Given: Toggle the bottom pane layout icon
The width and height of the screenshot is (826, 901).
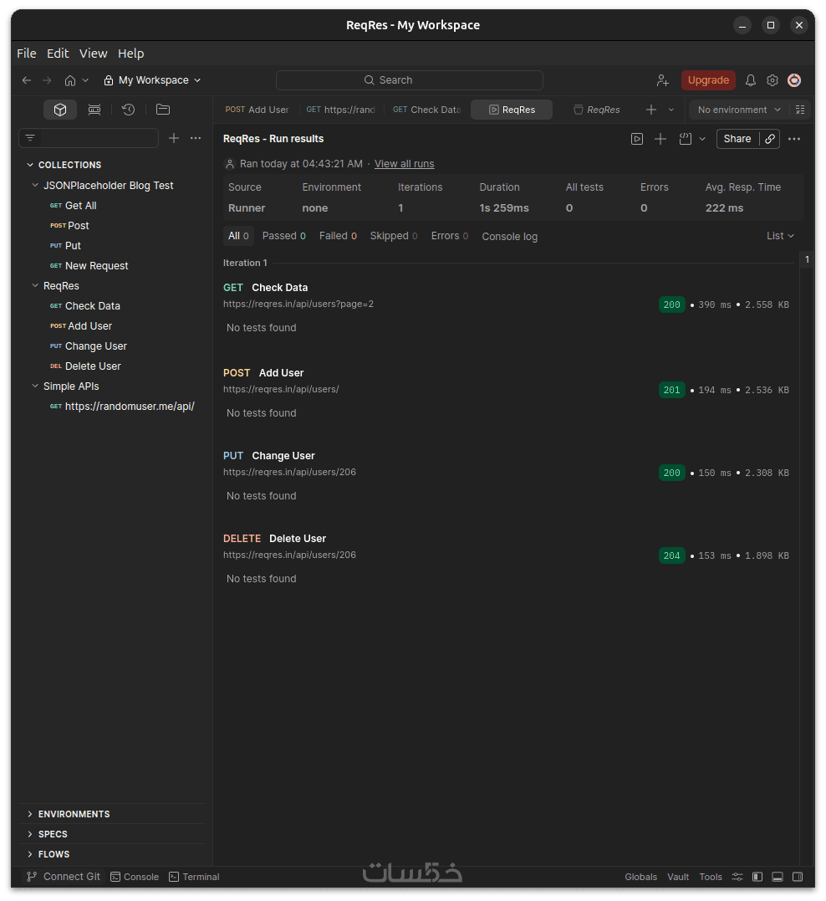Looking at the screenshot, I should click(x=778, y=877).
